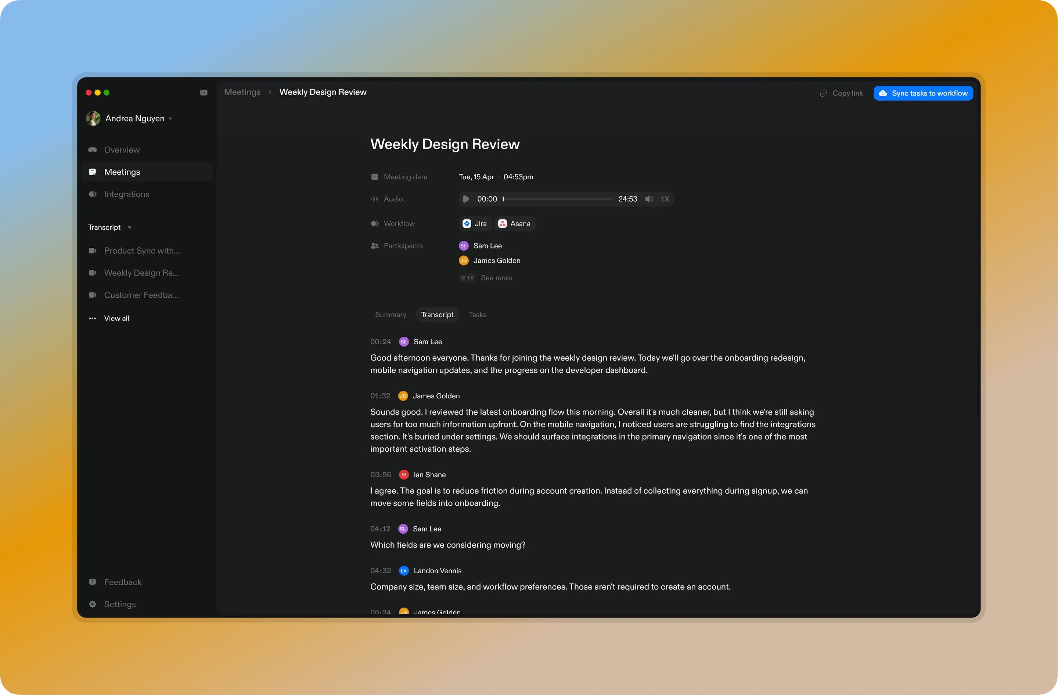Expand participants with See more
Image resolution: width=1058 pixels, height=695 pixels.
(496, 278)
